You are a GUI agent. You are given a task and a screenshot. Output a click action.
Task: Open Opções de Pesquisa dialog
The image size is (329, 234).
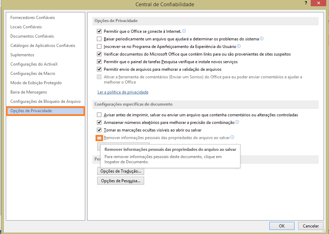(121, 181)
